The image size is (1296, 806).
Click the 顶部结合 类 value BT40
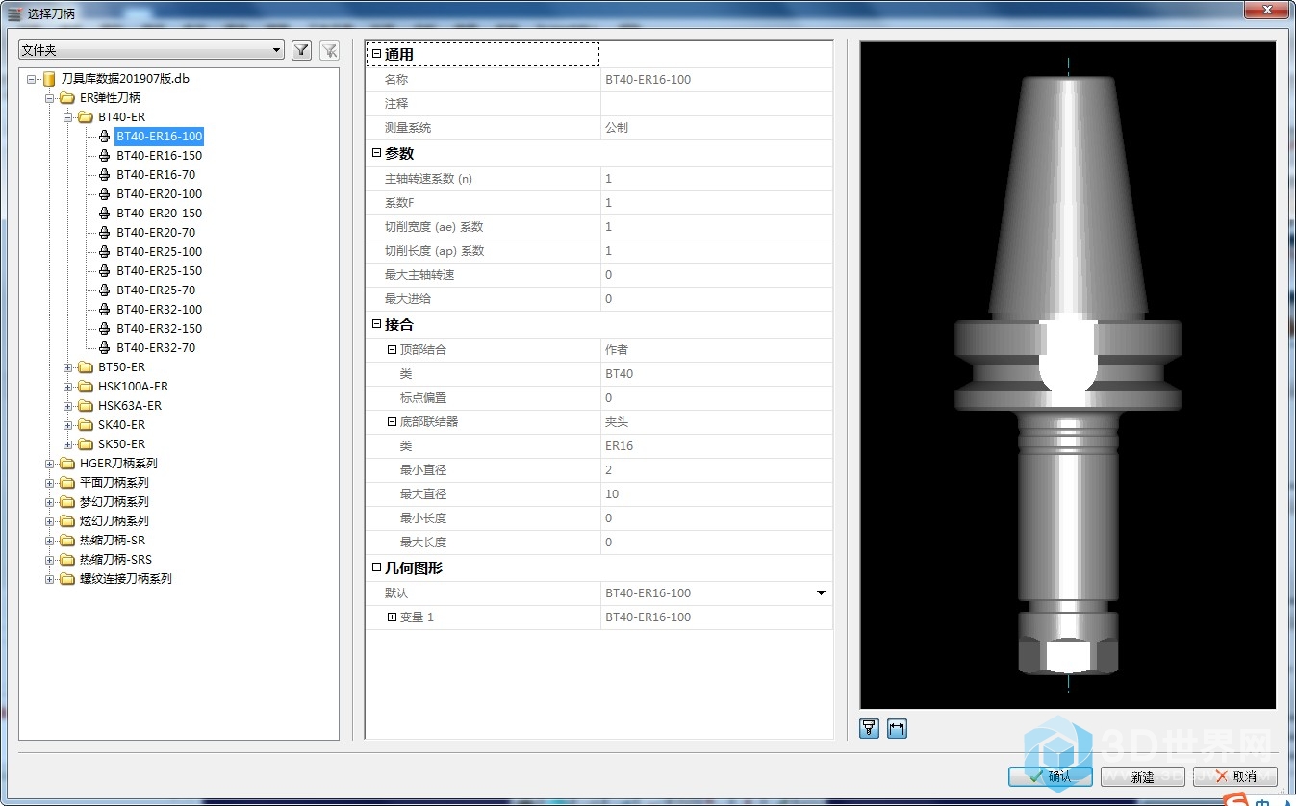tap(717, 374)
